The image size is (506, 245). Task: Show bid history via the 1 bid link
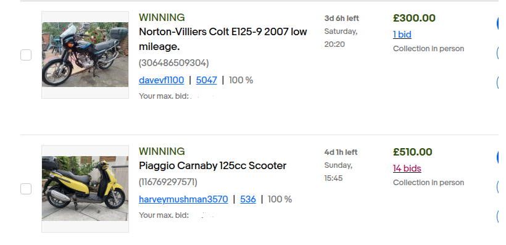tap(402, 34)
